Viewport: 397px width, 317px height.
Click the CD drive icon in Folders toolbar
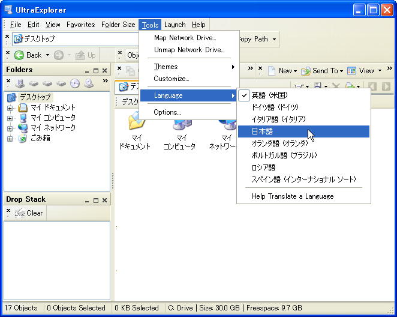click(75, 83)
